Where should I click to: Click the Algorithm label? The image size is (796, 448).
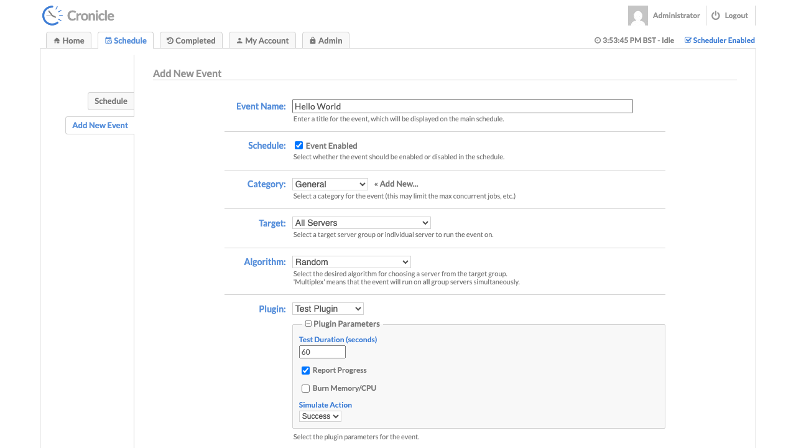(x=265, y=262)
